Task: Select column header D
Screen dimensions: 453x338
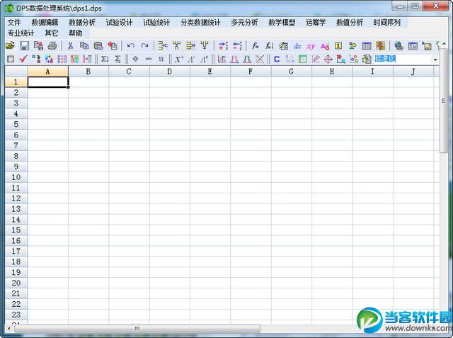Action: click(x=170, y=72)
